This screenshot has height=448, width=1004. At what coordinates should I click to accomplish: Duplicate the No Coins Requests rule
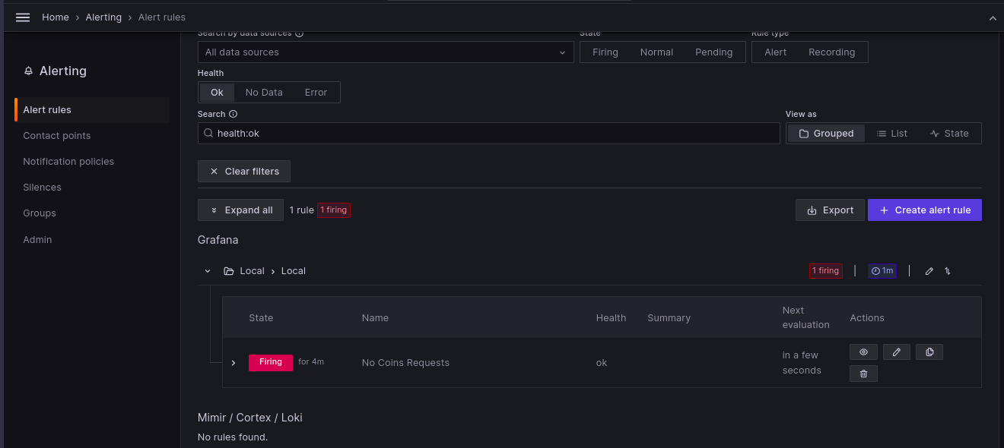[x=929, y=352]
